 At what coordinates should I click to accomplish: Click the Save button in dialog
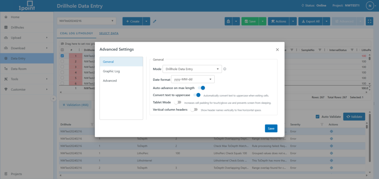[271, 128]
